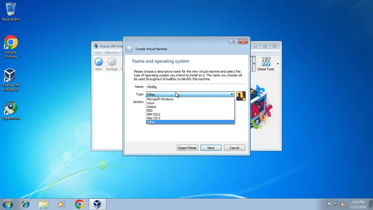
Task: Proceed with the Next button
Action: [x=211, y=148]
